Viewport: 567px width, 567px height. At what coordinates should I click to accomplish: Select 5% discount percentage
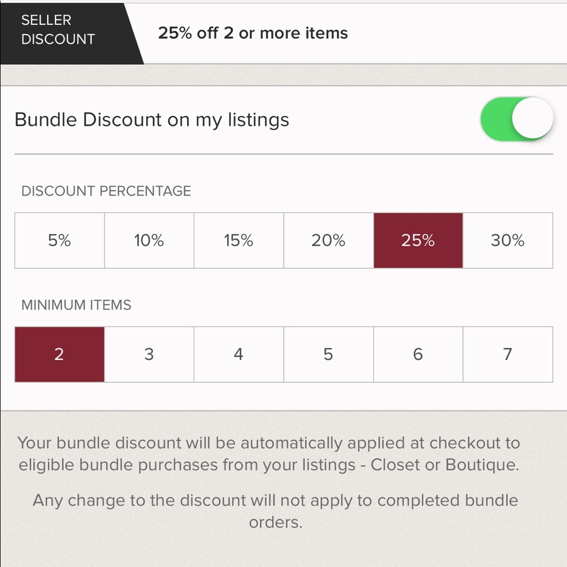pyautogui.click(x=60, y=240)
